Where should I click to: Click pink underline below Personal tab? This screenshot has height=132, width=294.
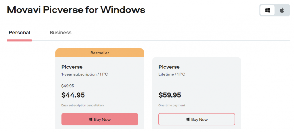20,40
